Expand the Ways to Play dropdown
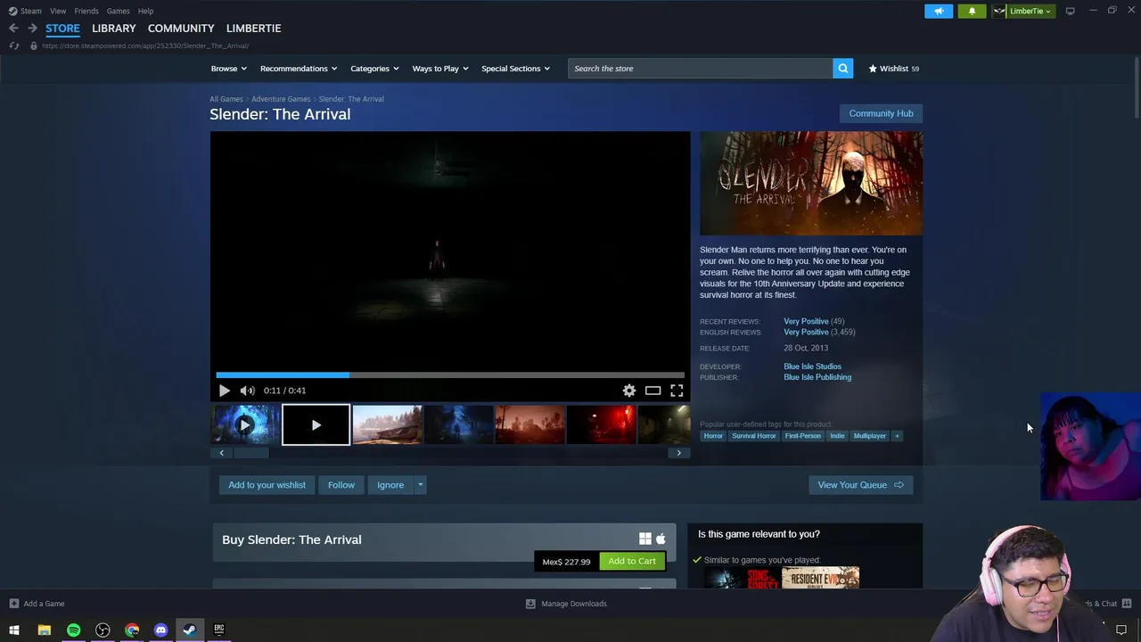 click(x=440, y=69)
